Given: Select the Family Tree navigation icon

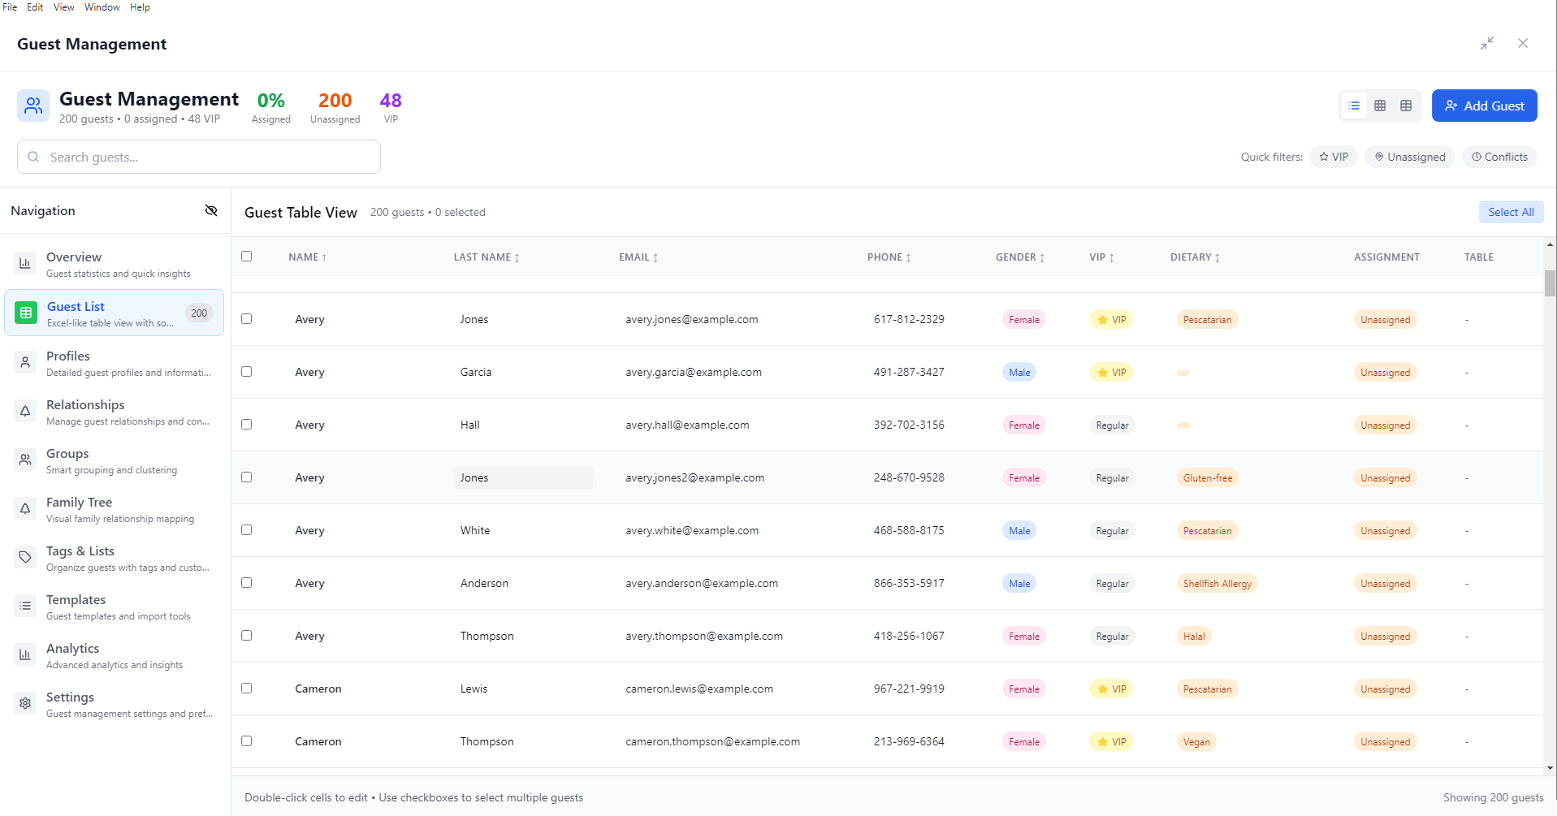Looking at the screenshot, I should [25, 508].
